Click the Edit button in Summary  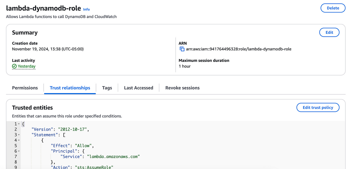point(329,32)
